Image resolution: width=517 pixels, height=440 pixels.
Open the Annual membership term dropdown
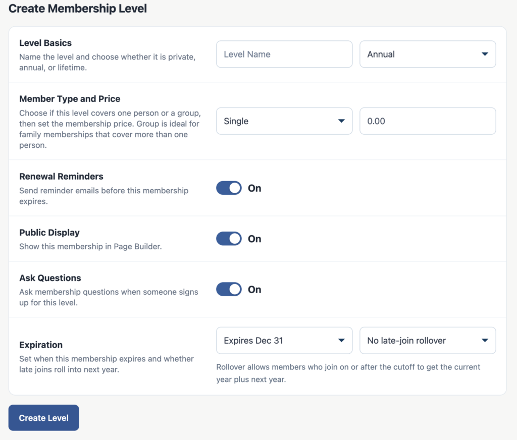tap(428, 54)
